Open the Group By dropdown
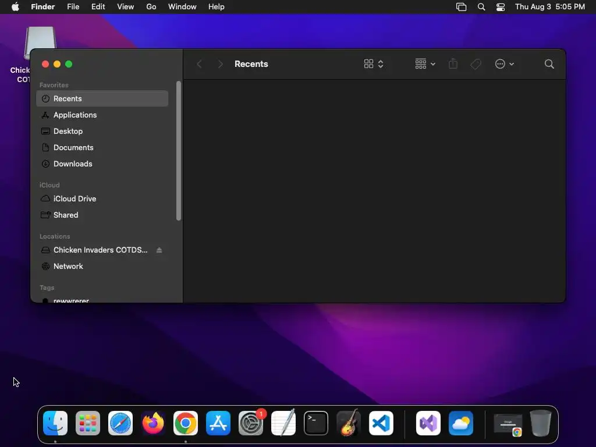 coord(425,64)
